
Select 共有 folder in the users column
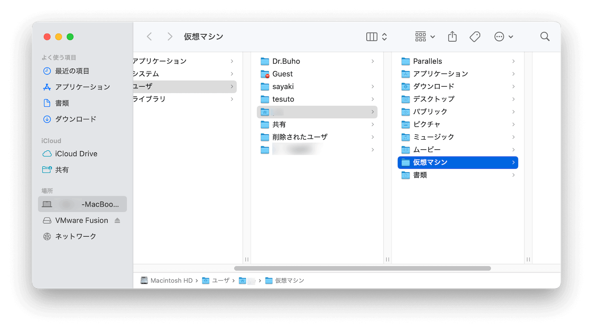tap(317, 124)
